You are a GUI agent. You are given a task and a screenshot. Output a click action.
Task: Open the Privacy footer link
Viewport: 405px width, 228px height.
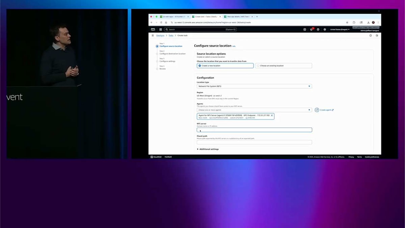click(x=351, y=157)
